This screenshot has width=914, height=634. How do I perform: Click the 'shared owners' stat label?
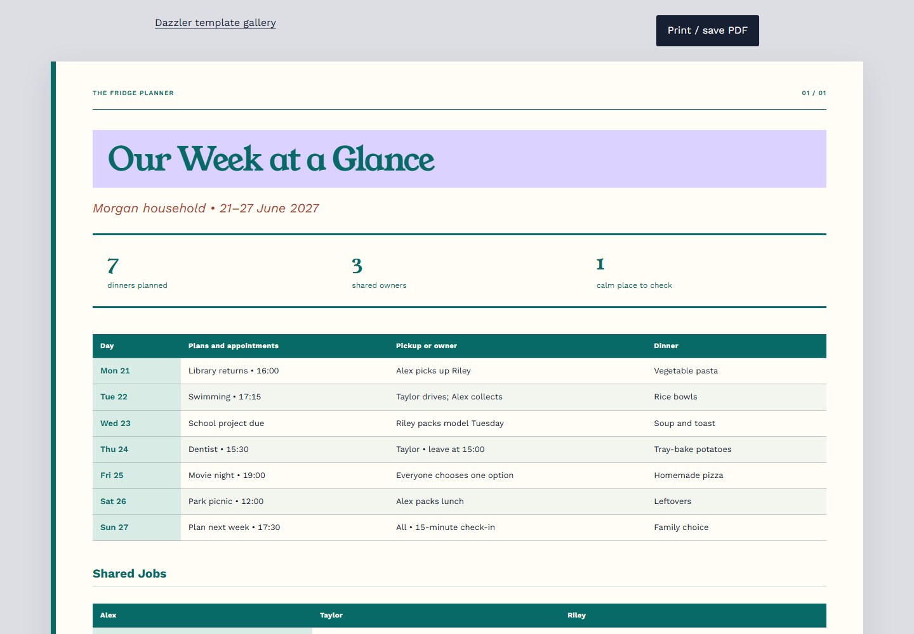pyautogui.click(x=379, y=285)
